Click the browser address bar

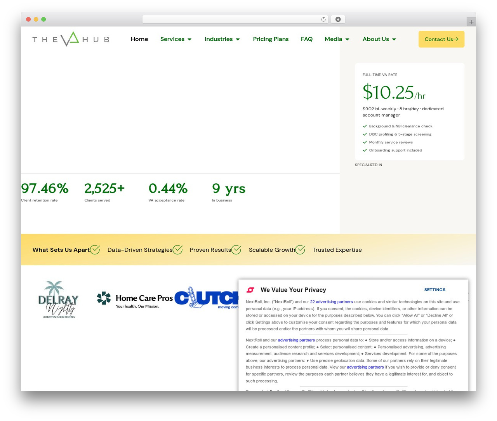coord(235,19)
